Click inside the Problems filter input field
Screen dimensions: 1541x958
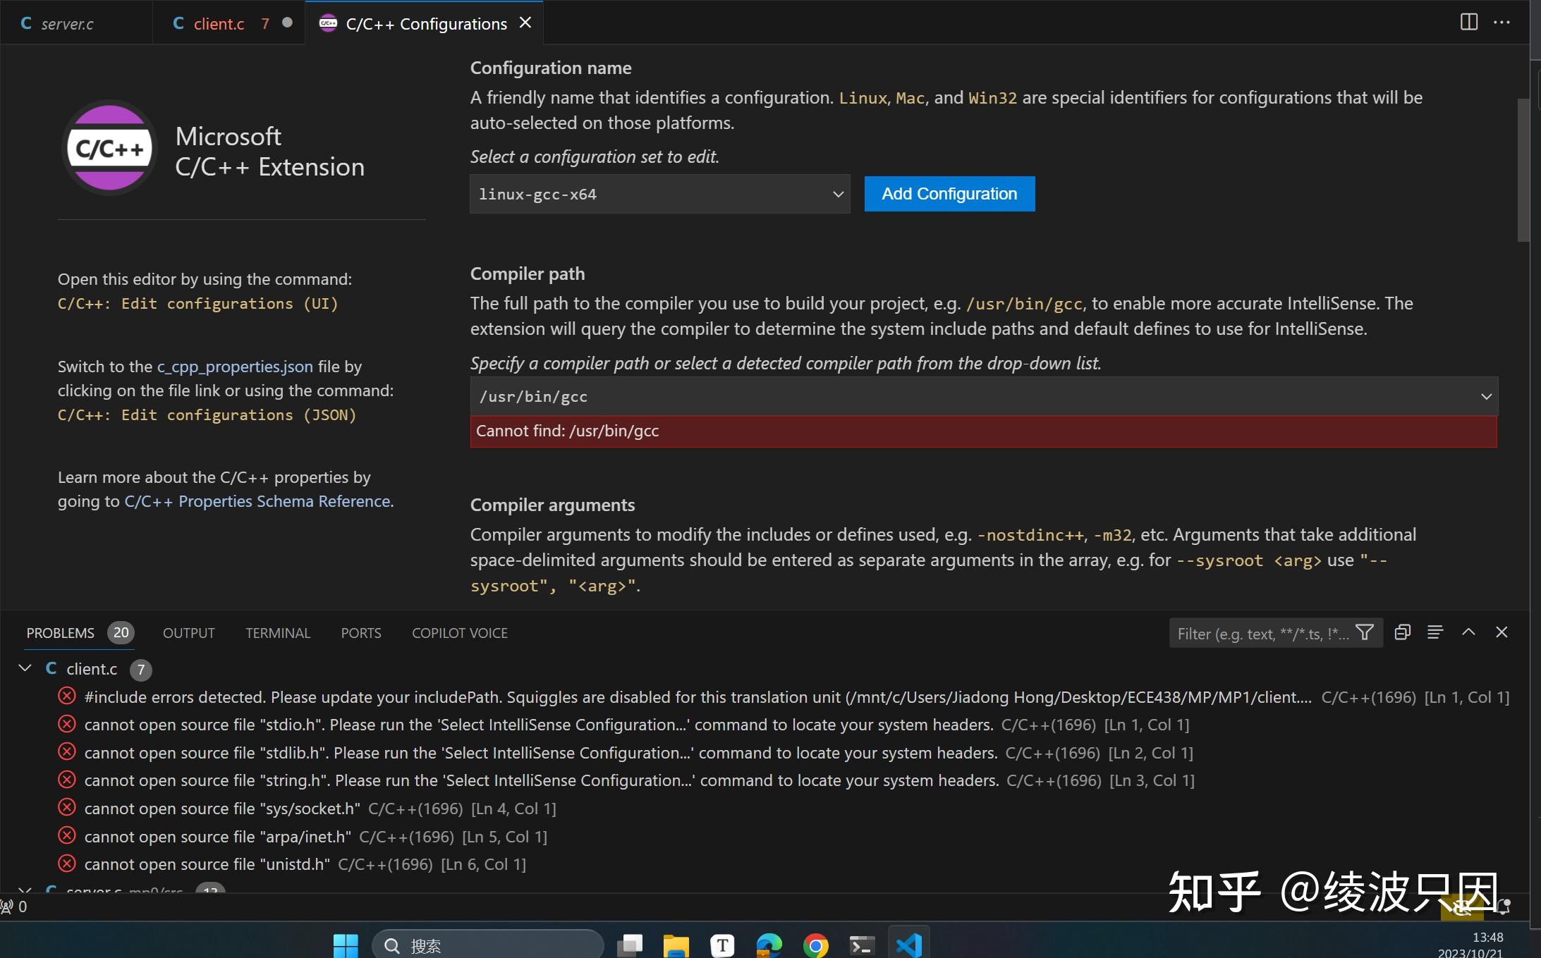point(1262,634)
